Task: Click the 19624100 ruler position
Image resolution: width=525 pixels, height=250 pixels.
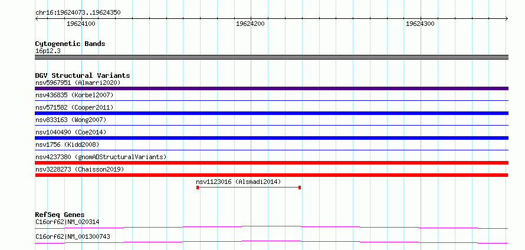Action: pos(81,24)
